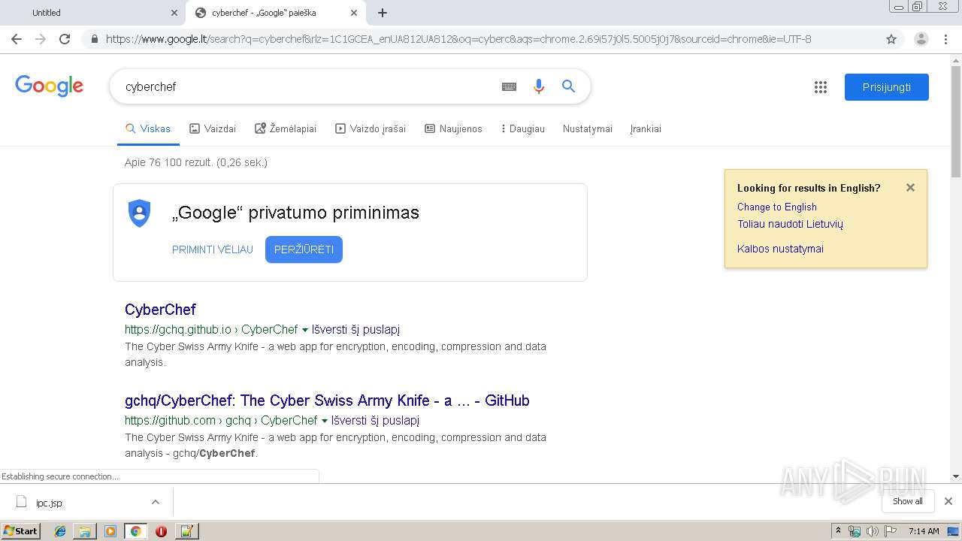The image size is (962, 541).
Task: Select the Untitled browser tab
Action: 92,13
